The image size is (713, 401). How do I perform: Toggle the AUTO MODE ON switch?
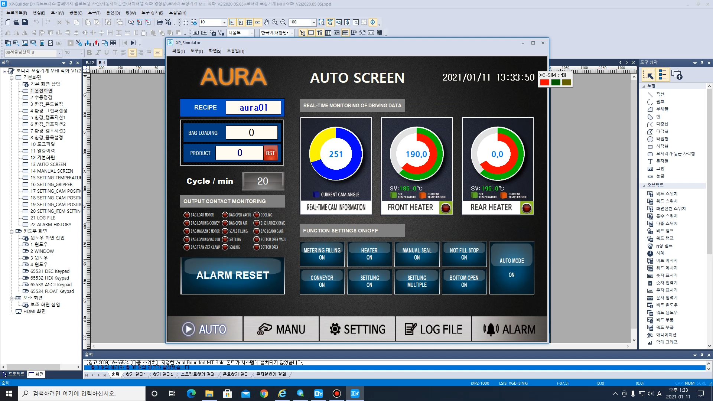511,268
